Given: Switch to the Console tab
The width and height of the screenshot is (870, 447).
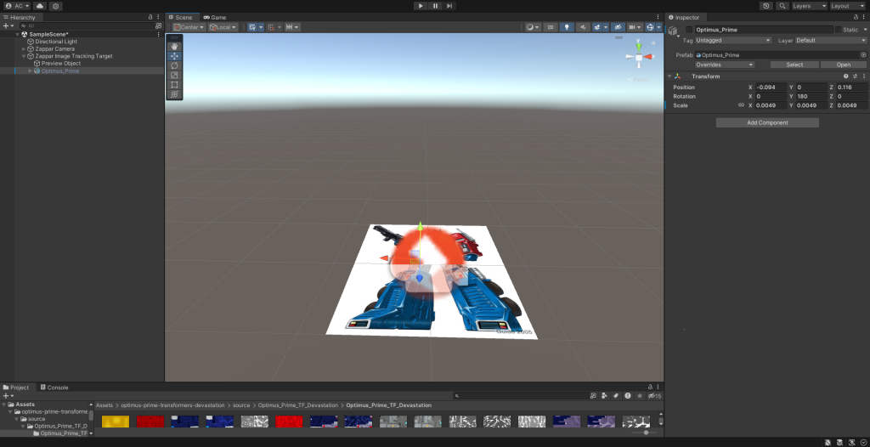Looking at the screenshot, I should coord(56,388).
